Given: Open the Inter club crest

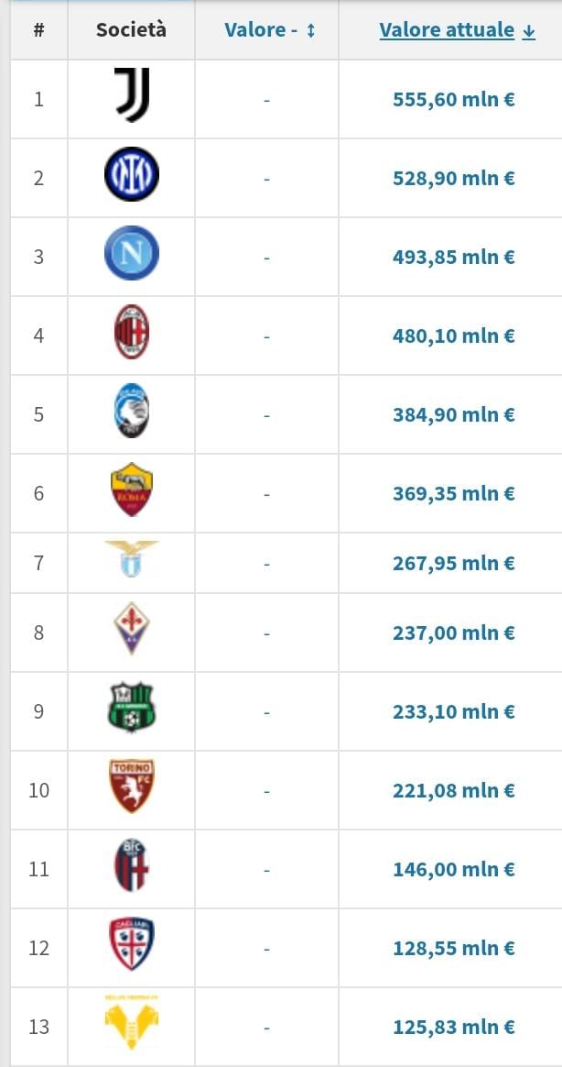Looking at the screenshot, I should (131, 175).
